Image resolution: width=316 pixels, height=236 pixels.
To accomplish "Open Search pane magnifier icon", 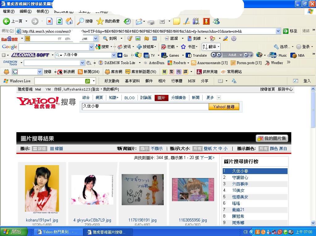I will click(x=81, y=21).
